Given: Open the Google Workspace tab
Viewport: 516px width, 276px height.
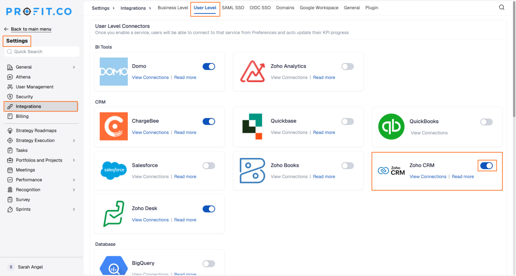Looking at the screenshot, I should point(319,8).
